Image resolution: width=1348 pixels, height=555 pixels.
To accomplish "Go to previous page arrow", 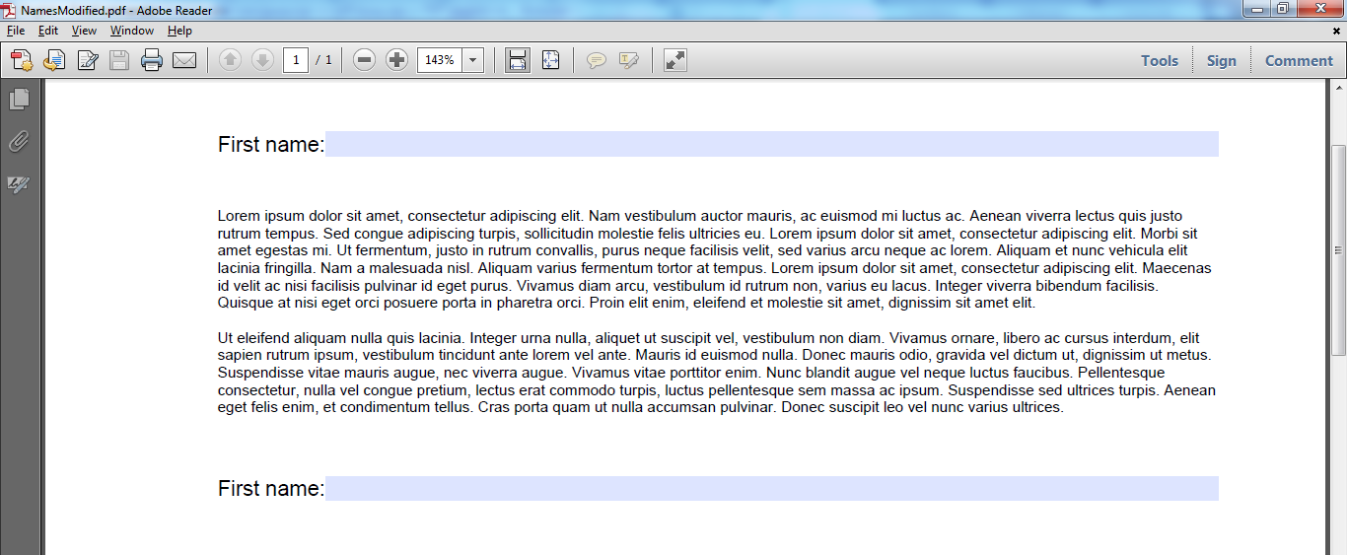I will [230, 60].
